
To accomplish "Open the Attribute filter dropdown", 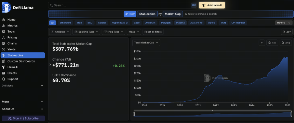I will (60, 32).
